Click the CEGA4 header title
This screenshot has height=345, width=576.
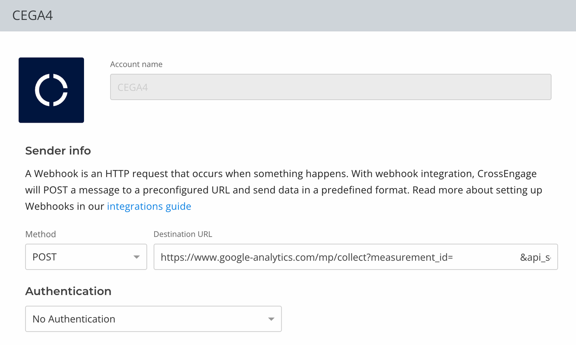(x=33, y=15)
